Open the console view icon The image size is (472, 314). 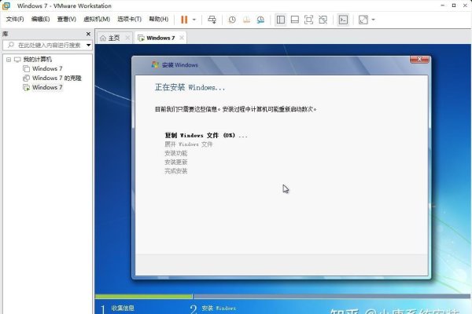pyautogui.click(x=343, y=19)
